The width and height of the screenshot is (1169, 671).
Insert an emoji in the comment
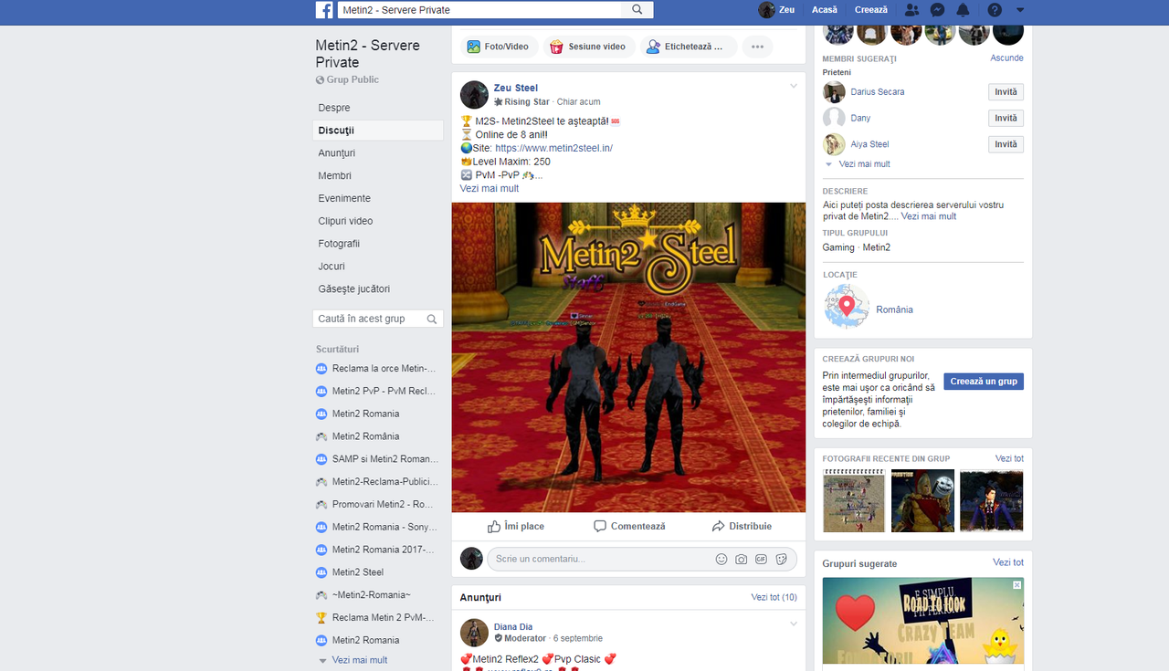tap(721, 559)
